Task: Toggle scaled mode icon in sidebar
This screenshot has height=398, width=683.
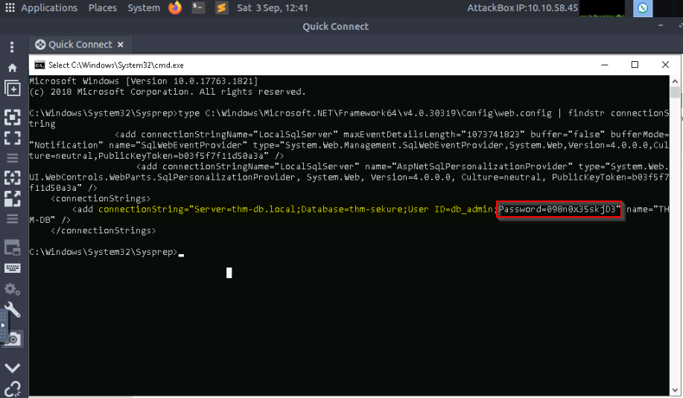Action: [x=12, y=177]
